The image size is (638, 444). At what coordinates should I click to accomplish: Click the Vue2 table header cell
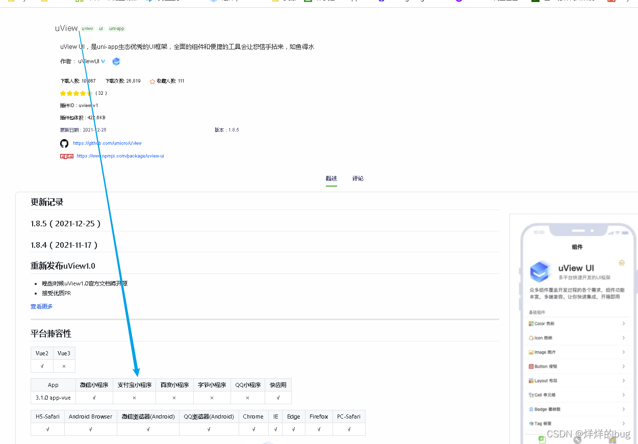tap(42, 353)
